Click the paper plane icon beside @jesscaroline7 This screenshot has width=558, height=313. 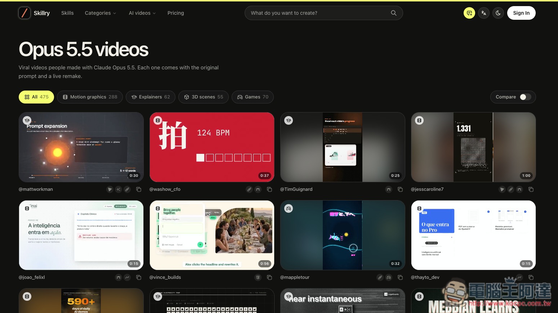tap(502, 189)
